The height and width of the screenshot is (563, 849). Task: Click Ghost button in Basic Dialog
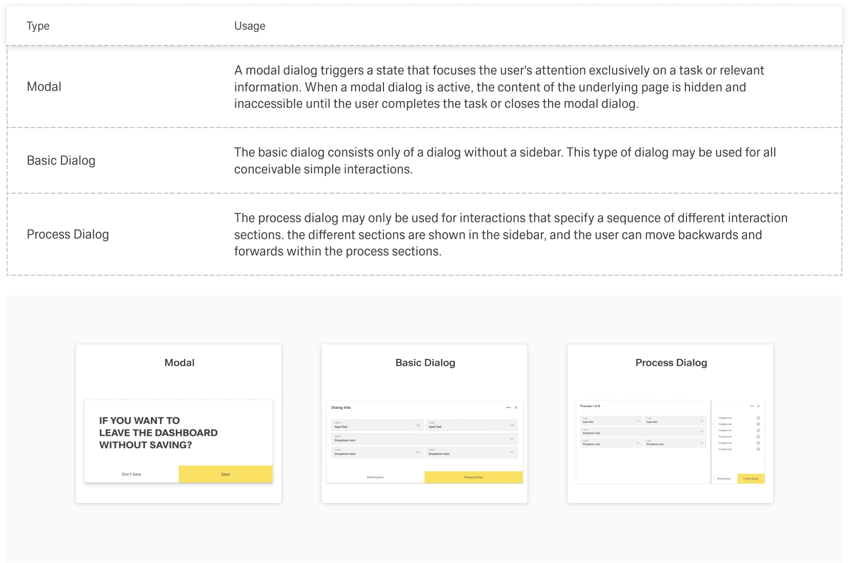(x=375, y=477)
